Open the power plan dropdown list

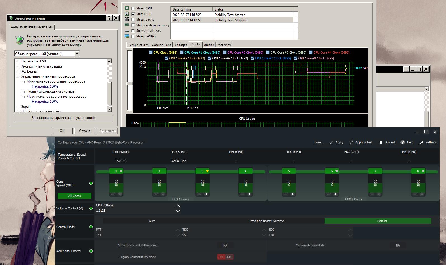77,54
